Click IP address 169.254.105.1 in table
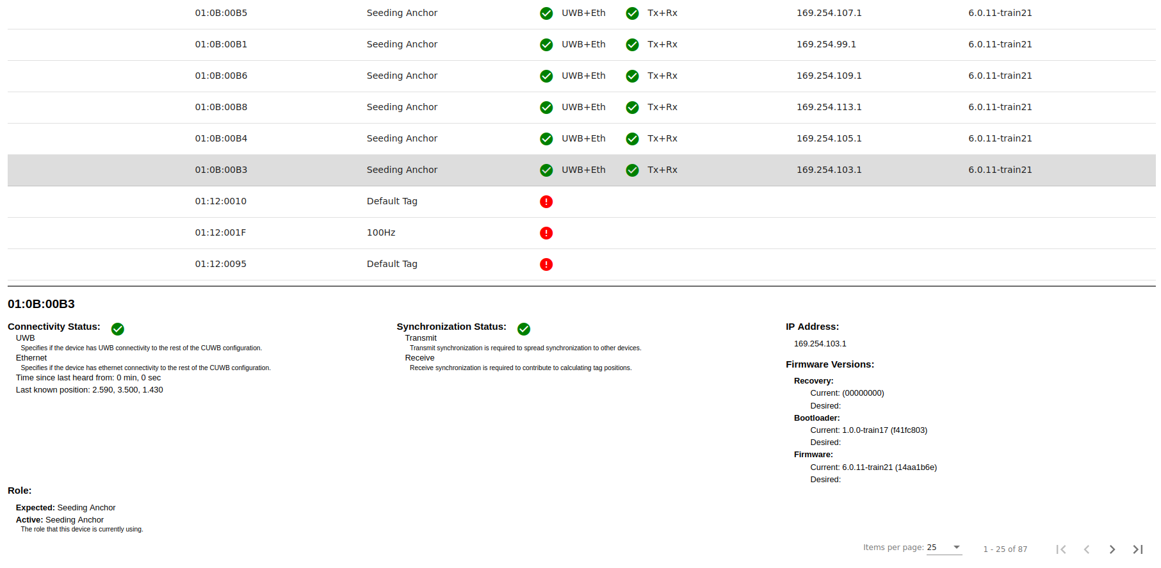1161x568 pixels. [x=829, y=138]
